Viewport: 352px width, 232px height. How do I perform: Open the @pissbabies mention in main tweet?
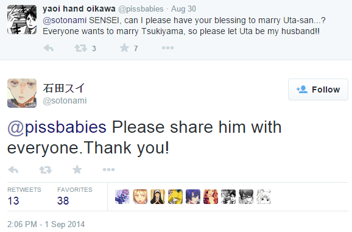click(57, 127)
